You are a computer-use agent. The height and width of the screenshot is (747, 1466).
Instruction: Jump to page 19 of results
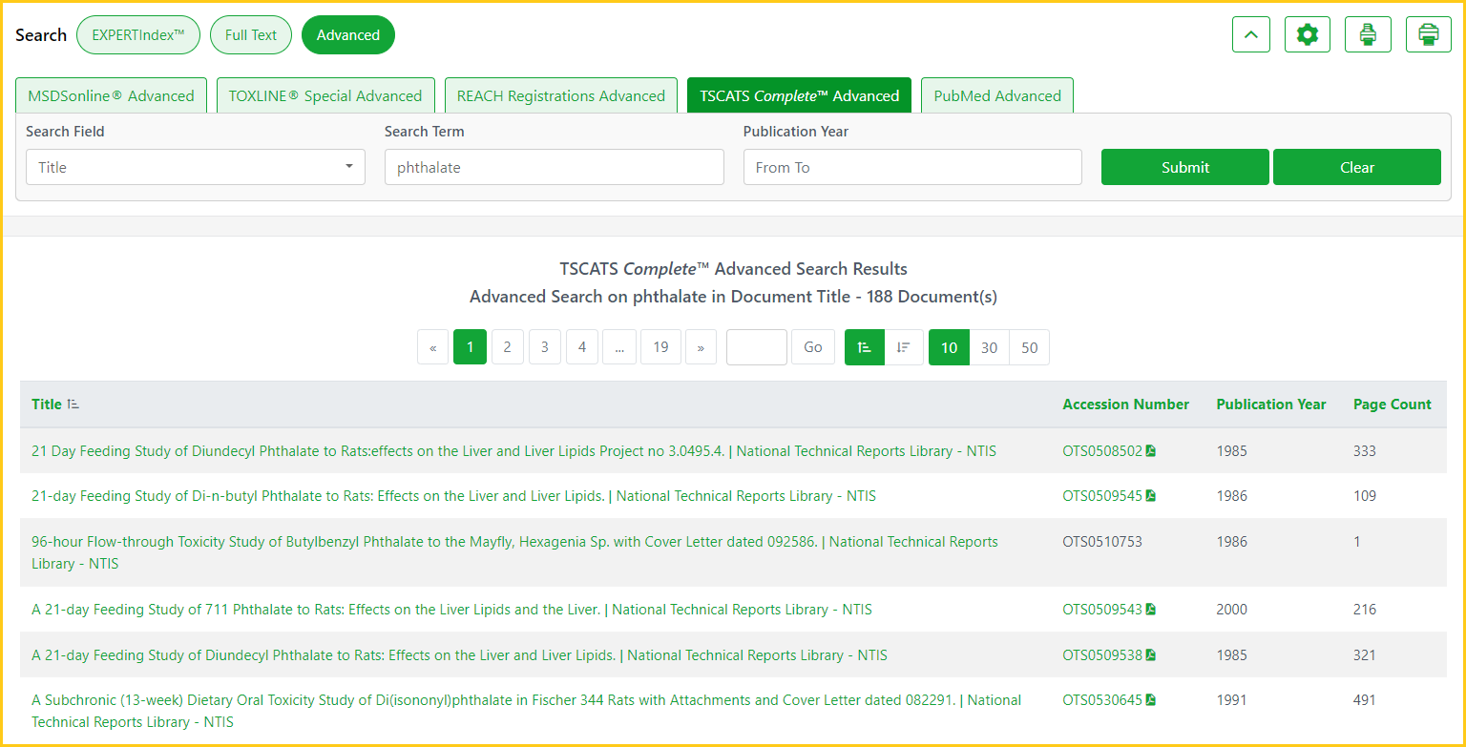pos(660,347)
